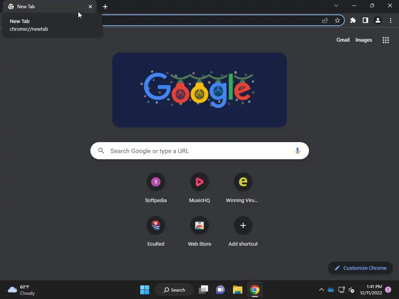Start voice search with microphone icon

(x=297, y=151)
